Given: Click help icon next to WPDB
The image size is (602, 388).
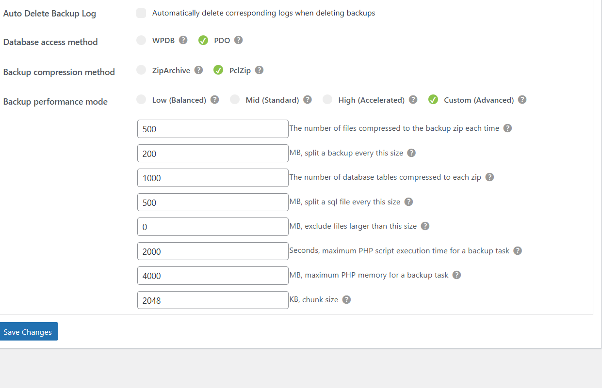Looking at the screenshot, I should (183, 40).
